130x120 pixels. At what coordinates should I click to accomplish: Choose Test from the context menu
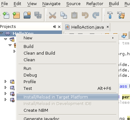pyautogui.click(x=67, y=88)
